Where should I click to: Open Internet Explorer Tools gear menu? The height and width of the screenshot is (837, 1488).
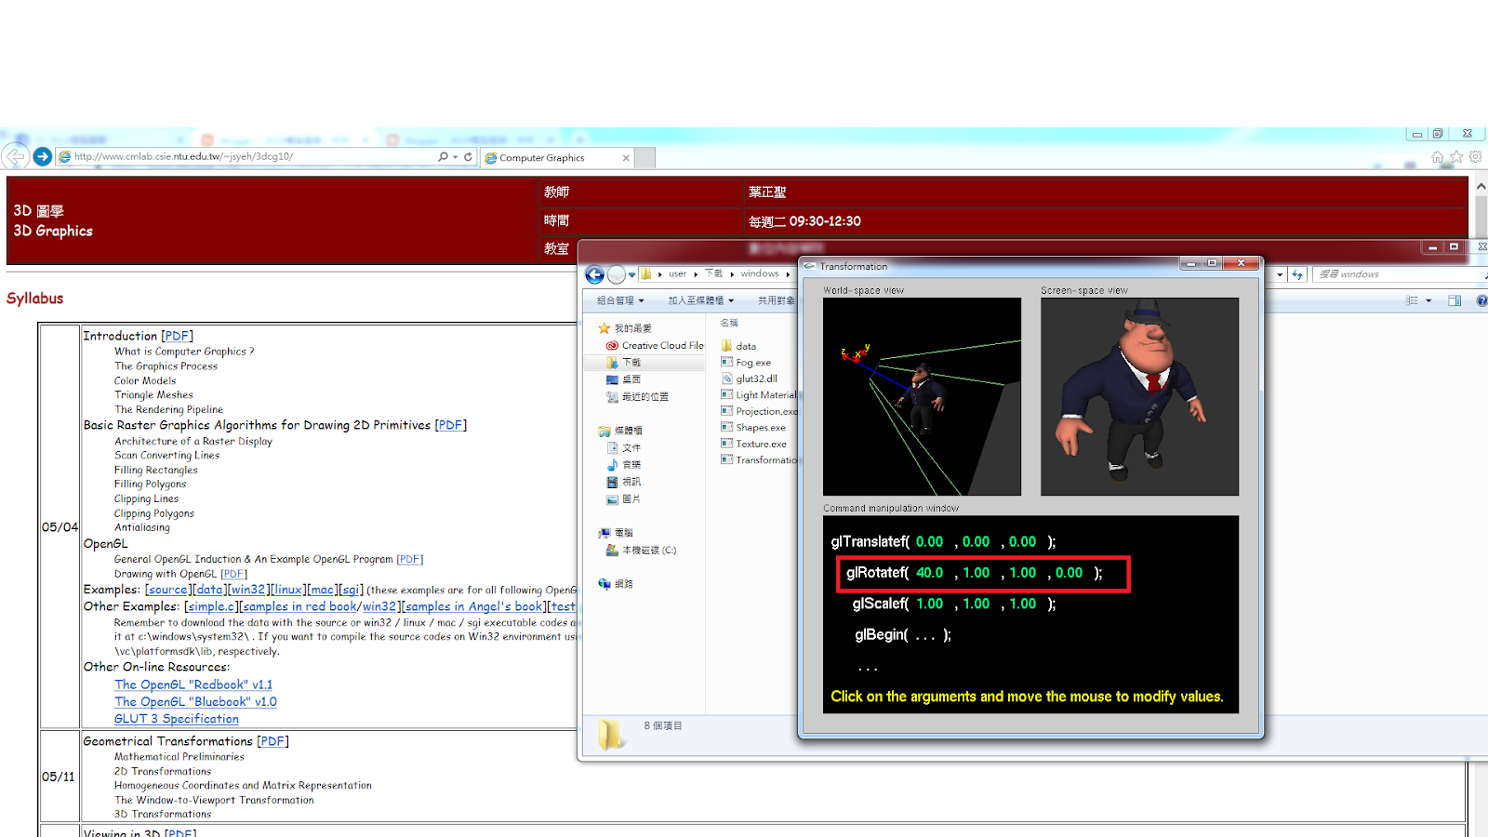coord(1475,157)
